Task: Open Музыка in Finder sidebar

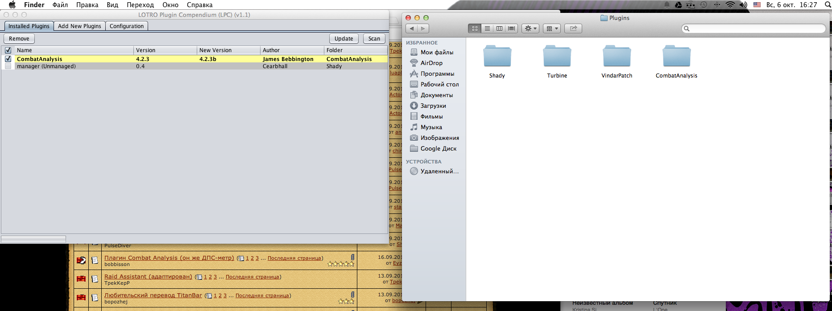Action: pyautogui.click(x=431, y=127)
